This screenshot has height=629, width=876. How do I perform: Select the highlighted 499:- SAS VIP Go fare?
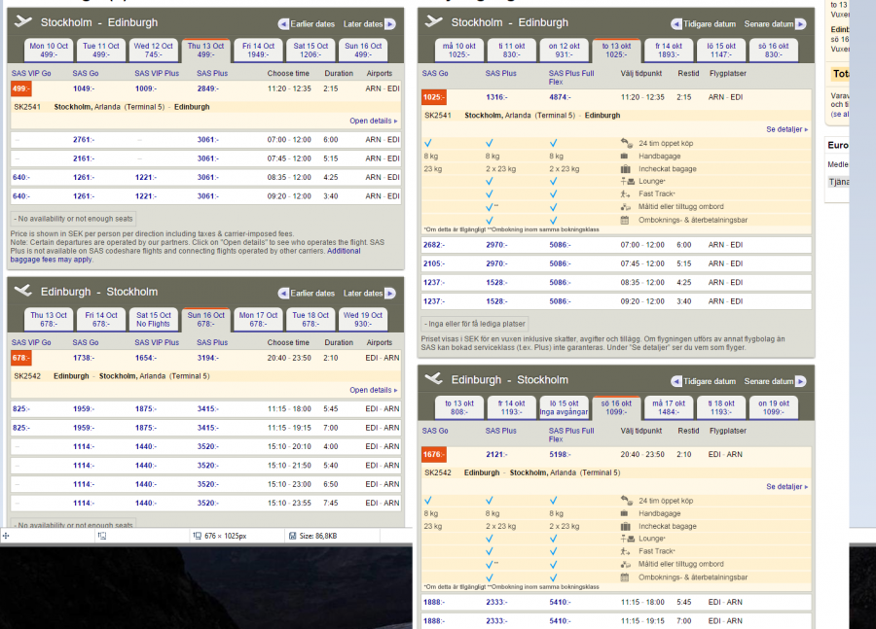pos(21,88)
